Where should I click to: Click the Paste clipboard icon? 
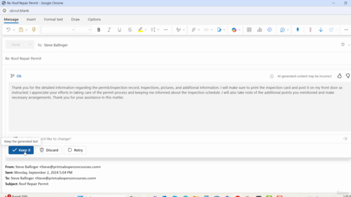point(21,30)
